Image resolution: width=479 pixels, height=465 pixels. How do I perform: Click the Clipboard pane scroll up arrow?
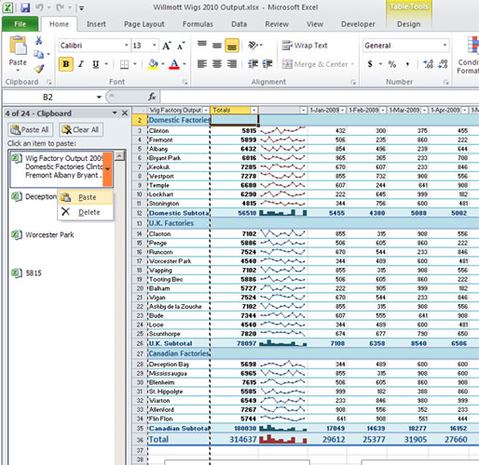pyautogui.click(x=120, y=155)
